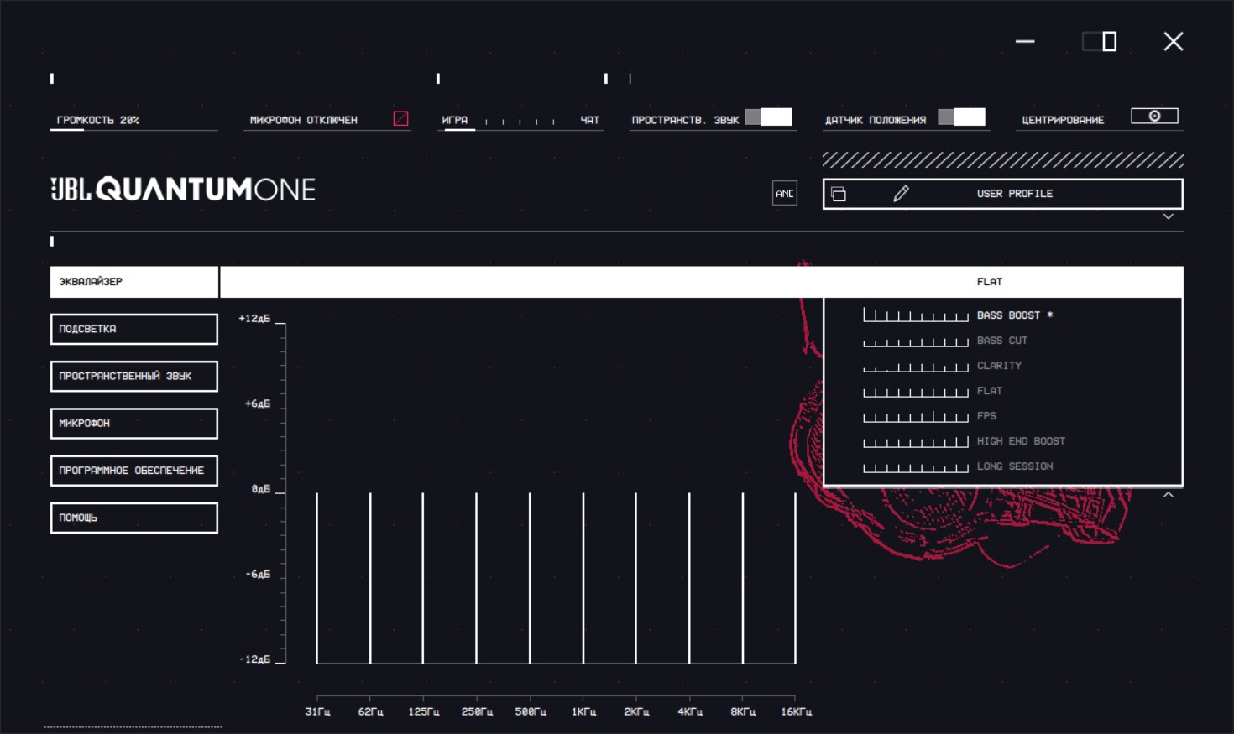Click the 31Гц equalizer band slider

click(316, 578)
